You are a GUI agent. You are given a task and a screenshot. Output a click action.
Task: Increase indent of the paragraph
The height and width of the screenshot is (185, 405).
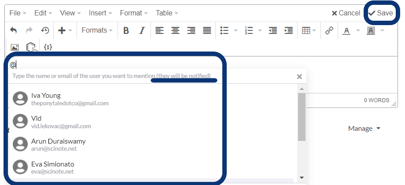point(289,30)
